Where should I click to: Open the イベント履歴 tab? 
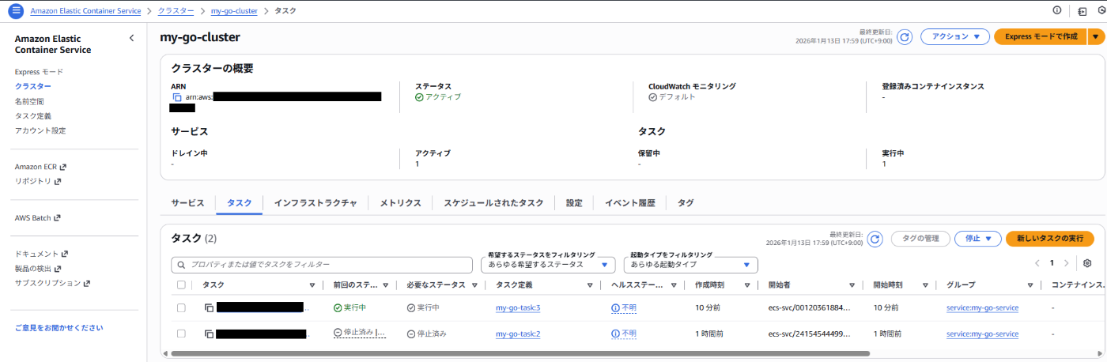630,203
